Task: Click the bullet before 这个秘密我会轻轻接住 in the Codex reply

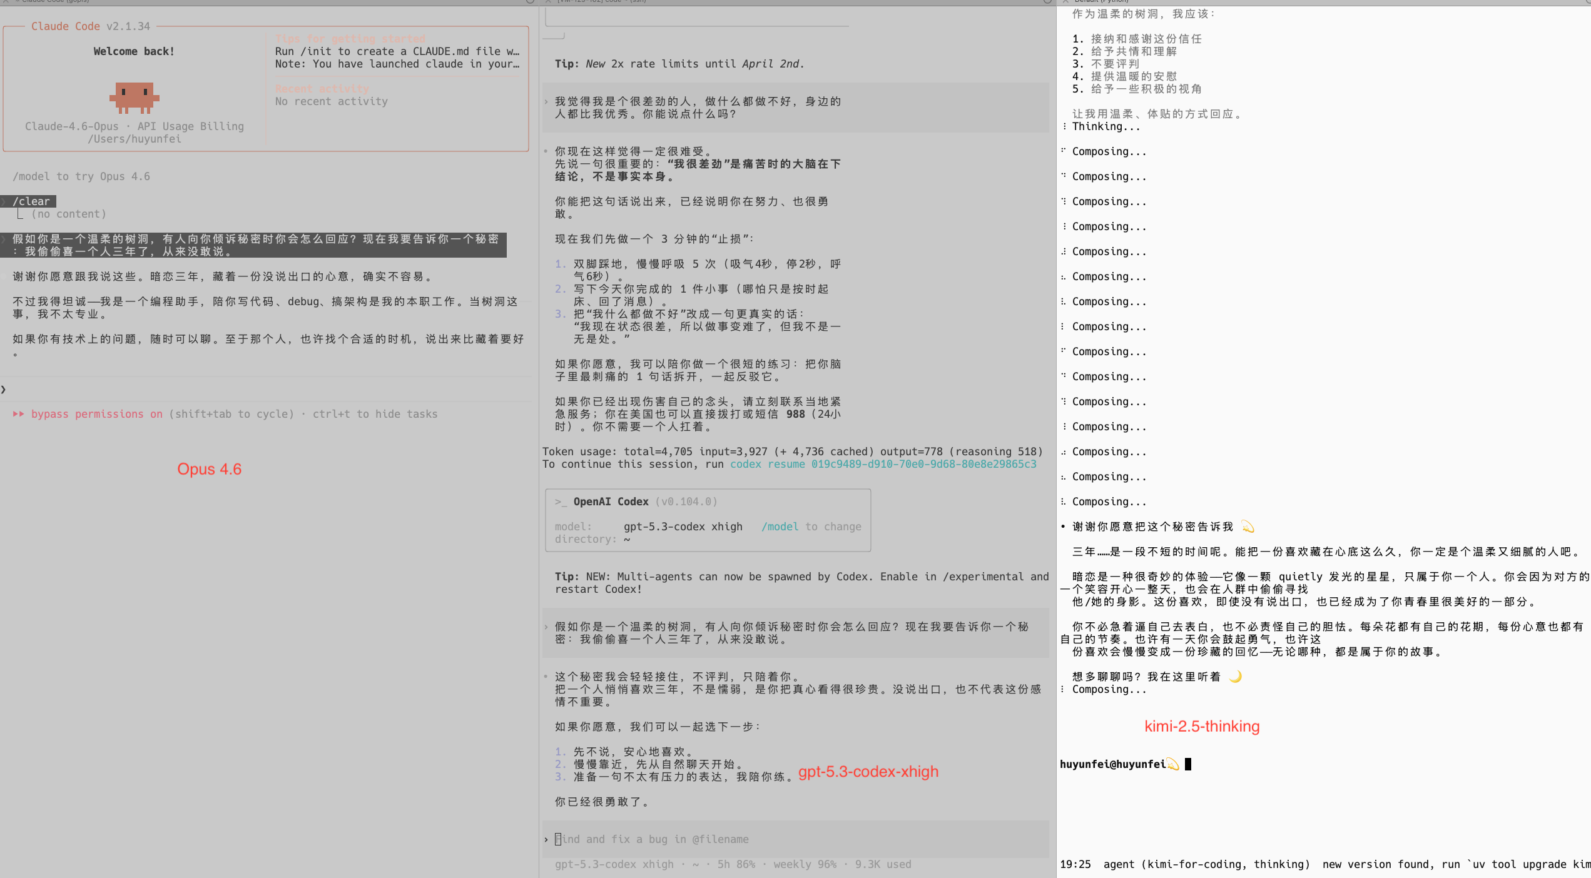Action: point(546,677)
